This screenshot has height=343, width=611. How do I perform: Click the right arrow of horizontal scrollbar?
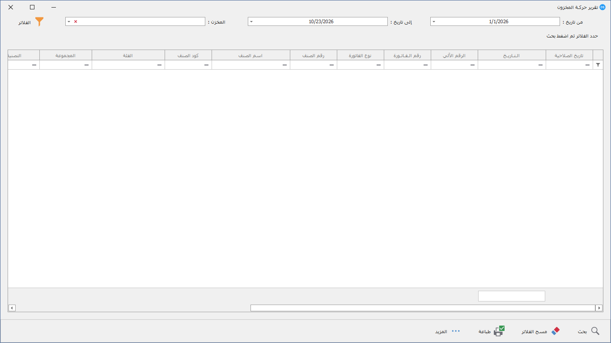click(599, 308)
